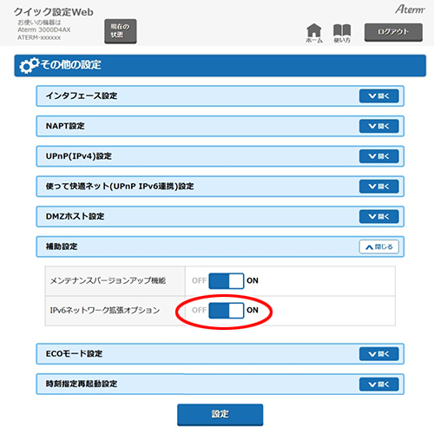Log out using the ログアウト button
This screenshot has height=434, width=434.
[x=393, y=32]
